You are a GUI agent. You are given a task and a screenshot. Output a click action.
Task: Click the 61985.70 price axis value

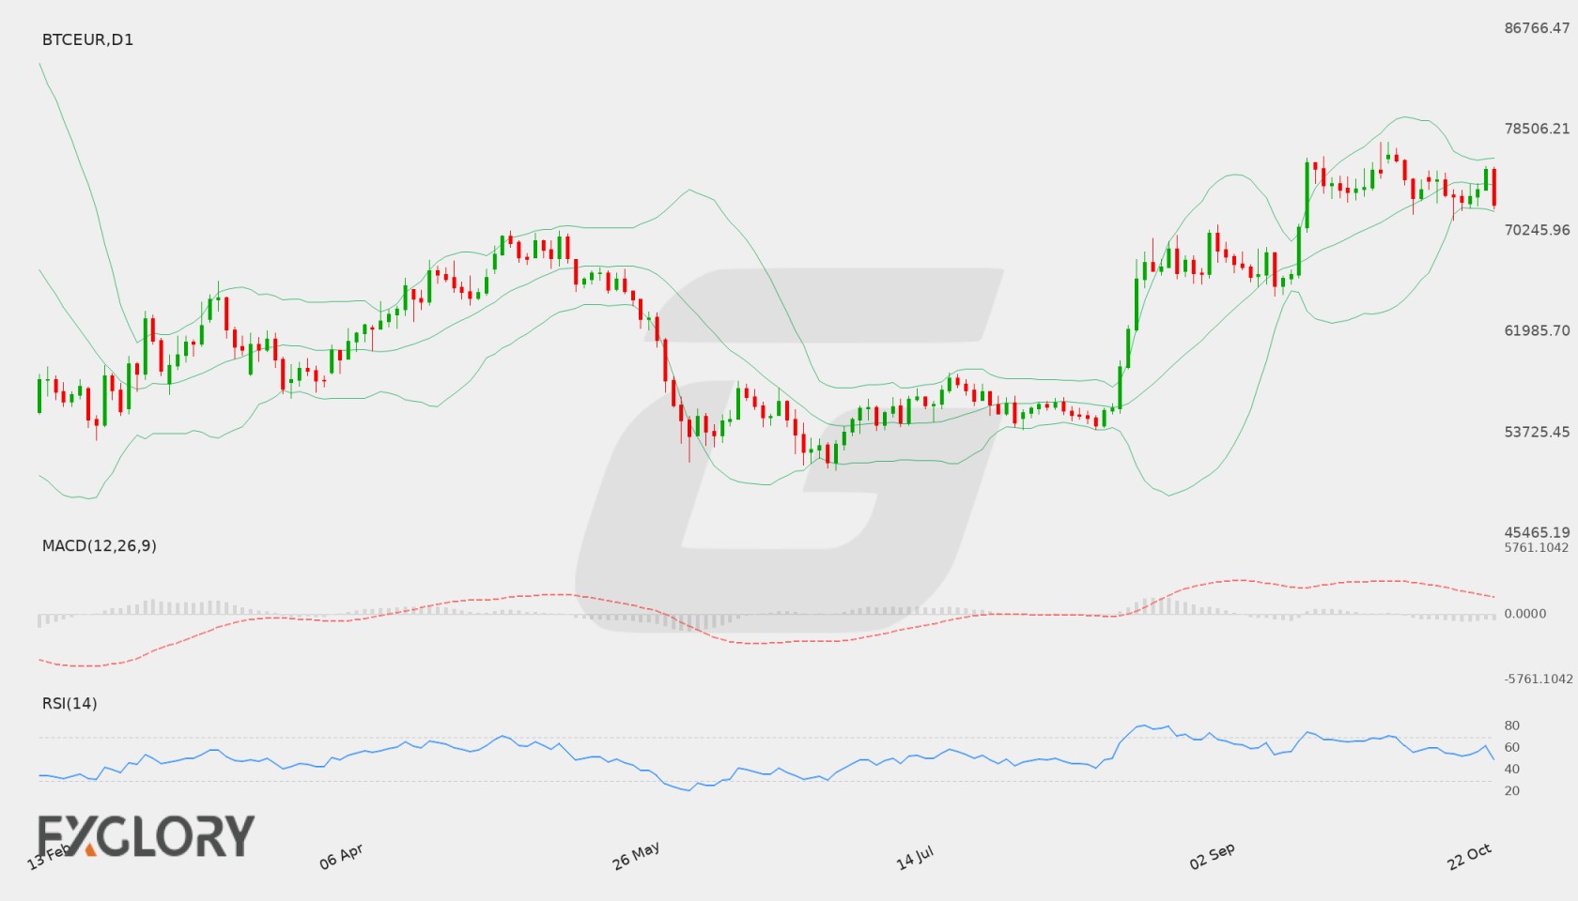click(1537, 330)
